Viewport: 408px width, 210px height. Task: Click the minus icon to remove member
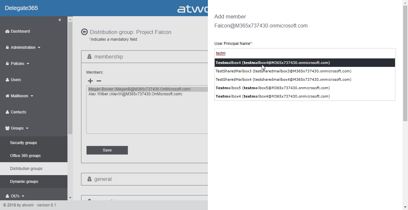(x=99, y=81)
